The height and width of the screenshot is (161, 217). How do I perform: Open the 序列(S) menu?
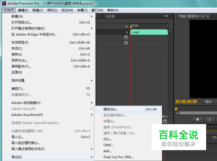coord(52,10)
